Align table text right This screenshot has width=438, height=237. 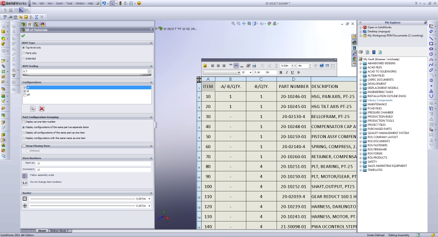[x=224, y=66]
